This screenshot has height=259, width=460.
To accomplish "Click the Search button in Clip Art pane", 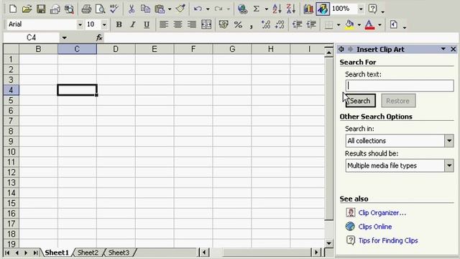I will (x=361, y=101).
